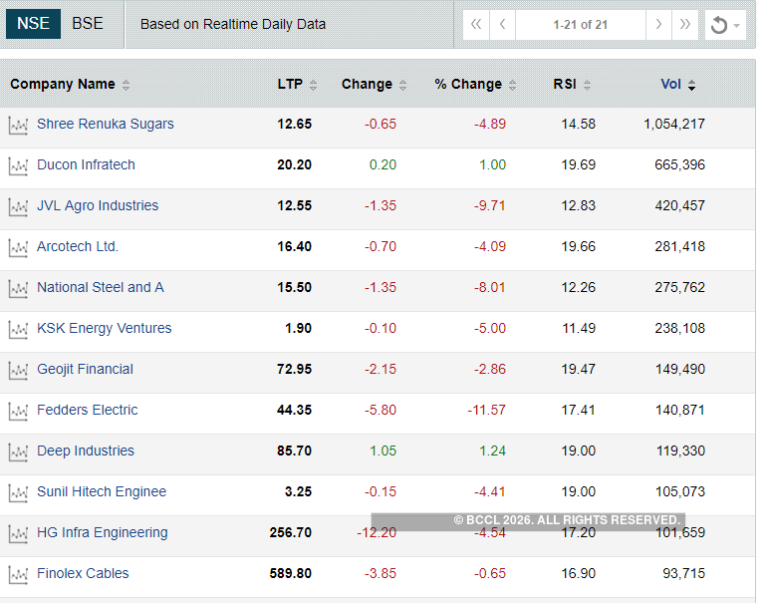The width and height of the screenshot is (766, 603).
Task: Open HG Infra Engineering company link
Action: point(103,532)
